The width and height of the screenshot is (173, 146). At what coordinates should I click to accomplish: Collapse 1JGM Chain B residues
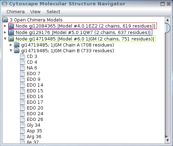point(11,50)
